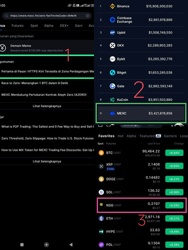Select the Hot market tab
This screenshot has width=188, height=250.
120,136
